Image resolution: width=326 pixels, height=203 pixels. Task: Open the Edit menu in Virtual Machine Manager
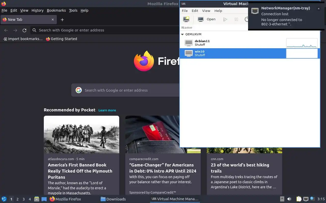[195, 11]
